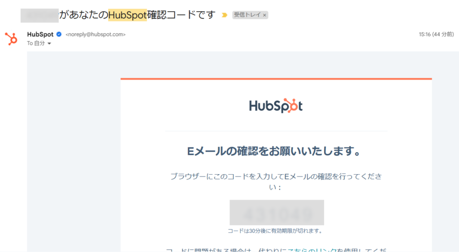The height and width of the screenshot is (252, 459).
Task: Remove the 受信トレイ label via its x
Action: pyautogui.click(x=264, y=15)
